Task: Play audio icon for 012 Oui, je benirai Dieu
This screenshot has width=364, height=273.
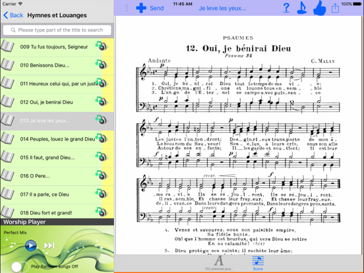Action: pos(102,102)
